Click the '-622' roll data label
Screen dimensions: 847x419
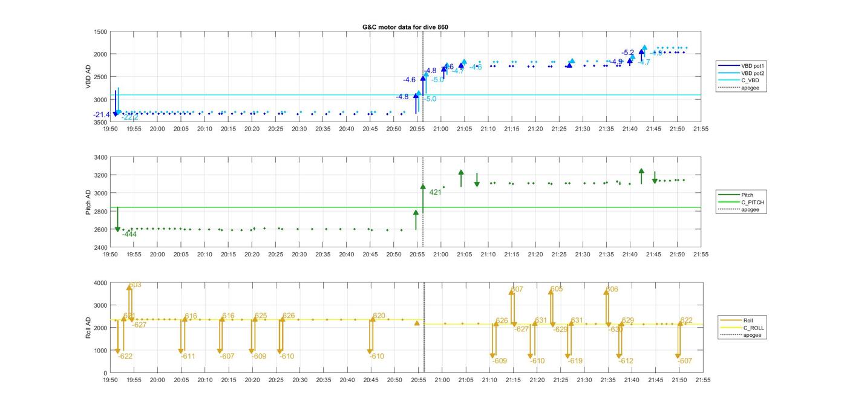point(125,356)
